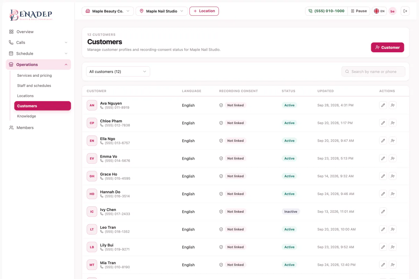Screen dimensions: 419x279
Task: Click the Language column header
Action: click(x=192, y=91)
